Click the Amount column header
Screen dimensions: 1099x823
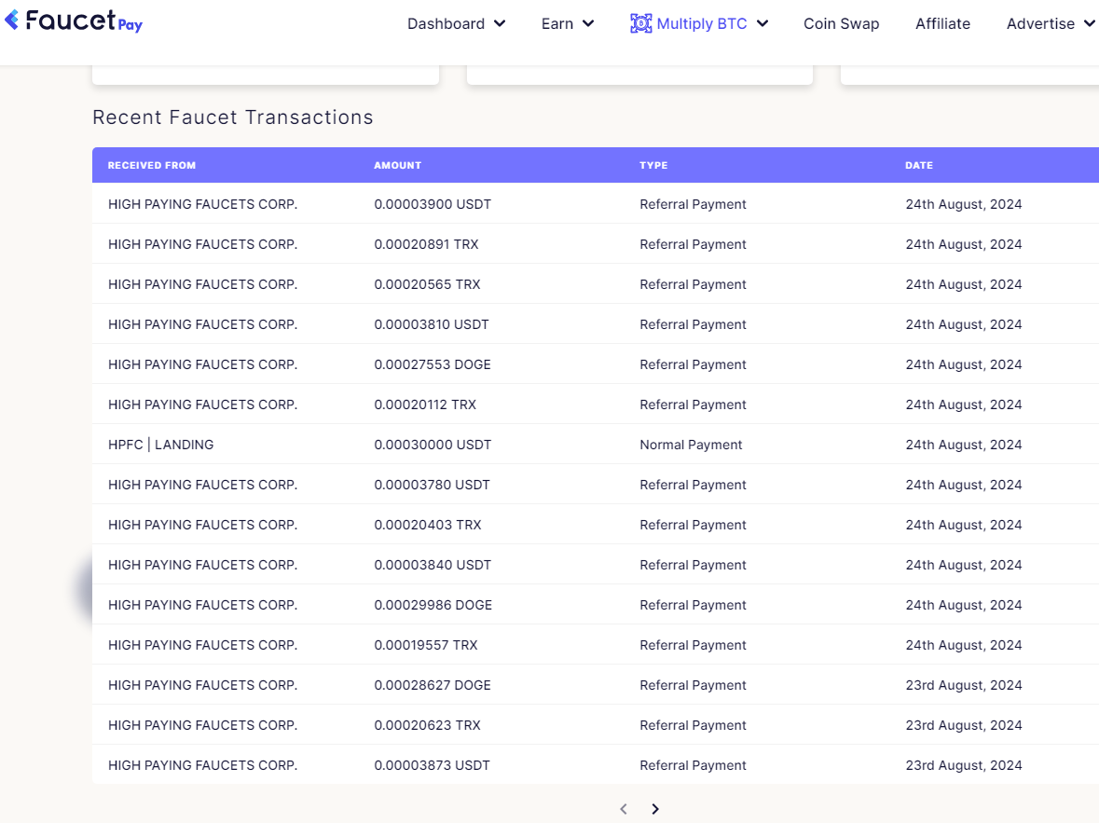coord(397,166)
